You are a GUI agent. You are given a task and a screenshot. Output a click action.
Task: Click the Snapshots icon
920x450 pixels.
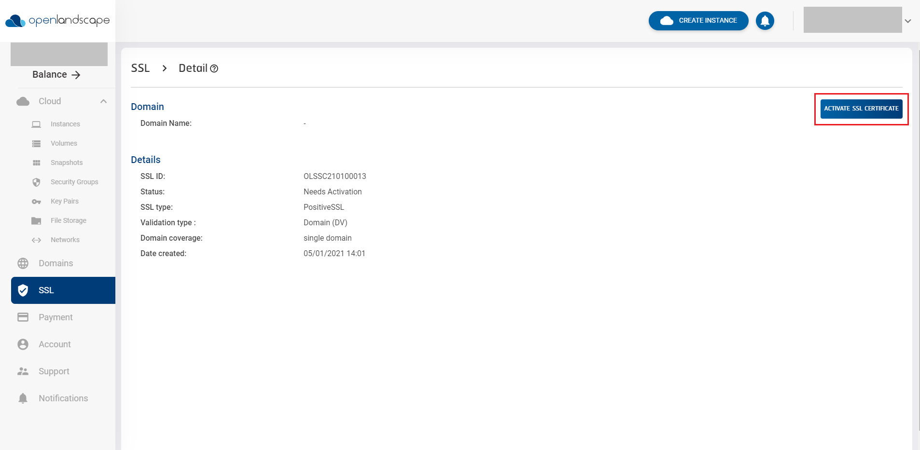pos(37,163)
